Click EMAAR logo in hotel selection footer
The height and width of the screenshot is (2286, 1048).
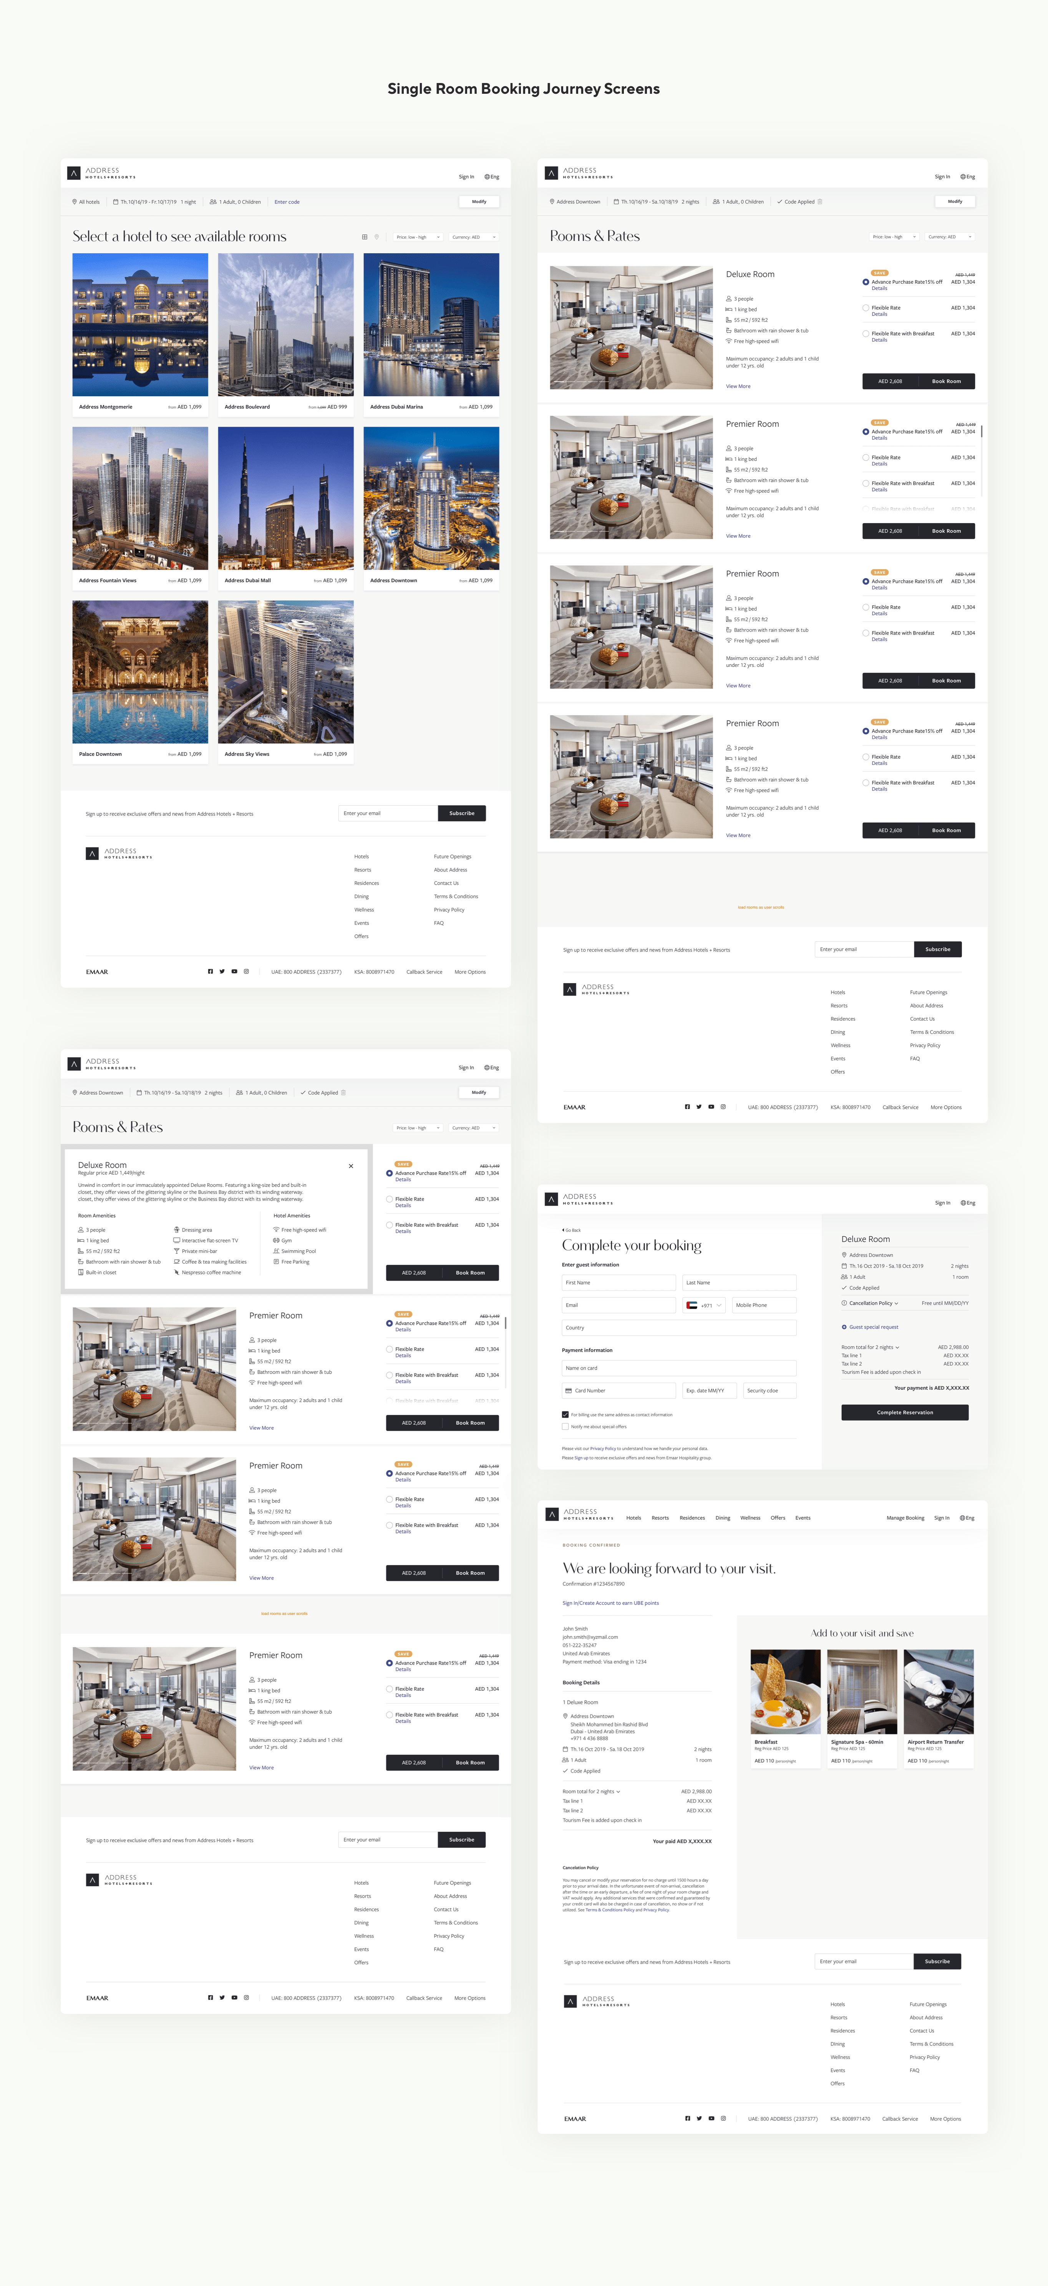(97, 972)
